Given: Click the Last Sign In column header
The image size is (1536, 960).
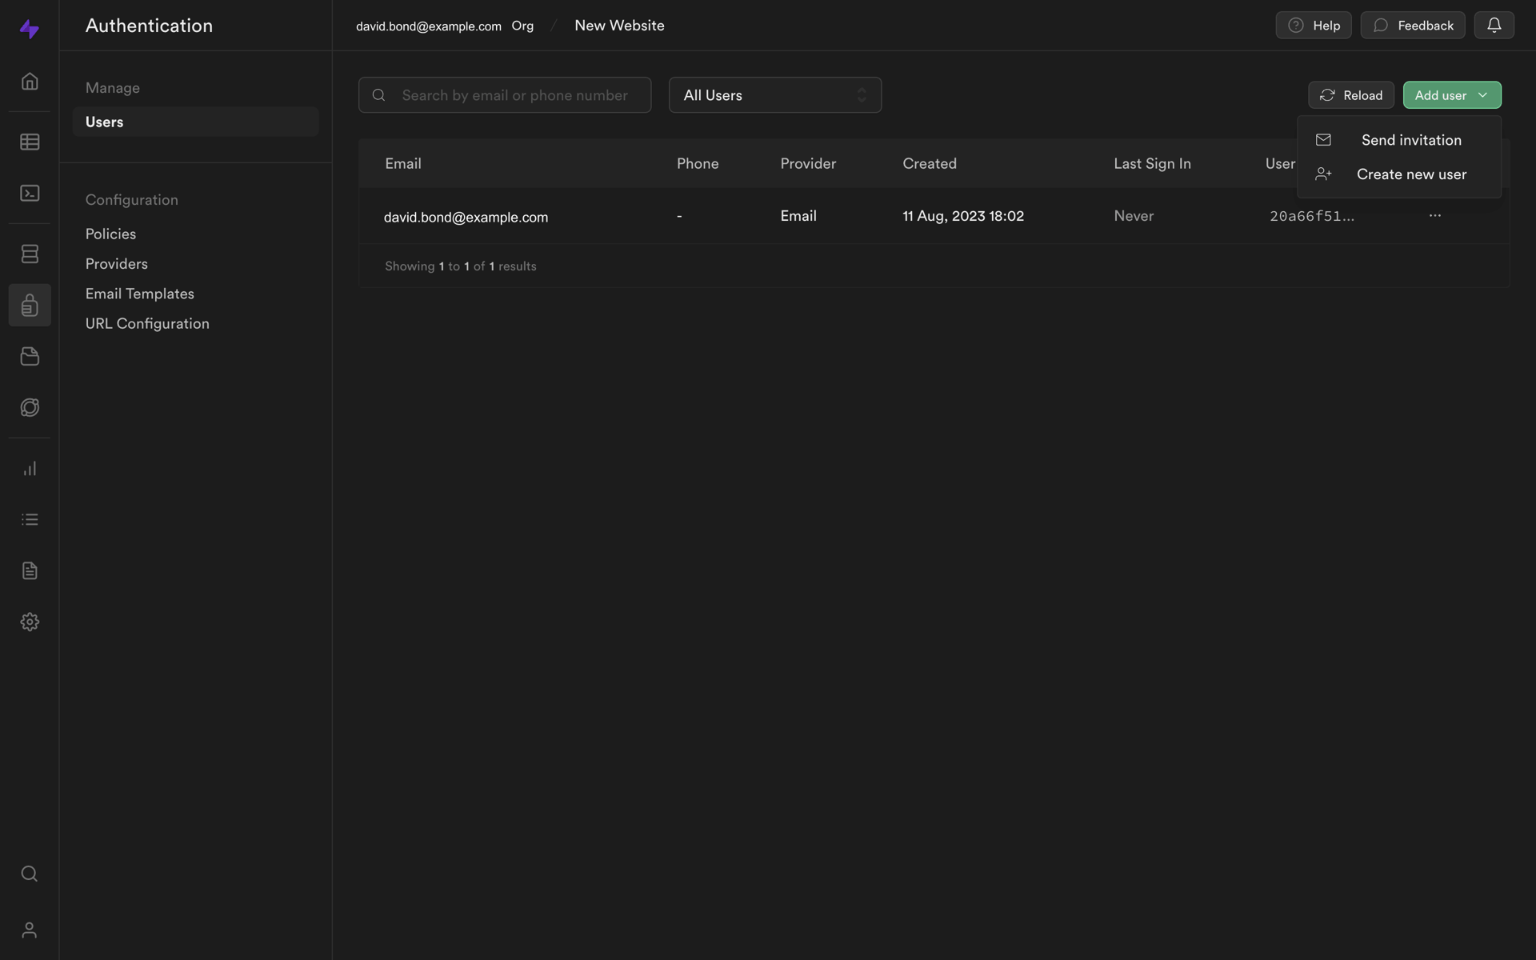Looking at the screenshot, I should point(1152,164).
